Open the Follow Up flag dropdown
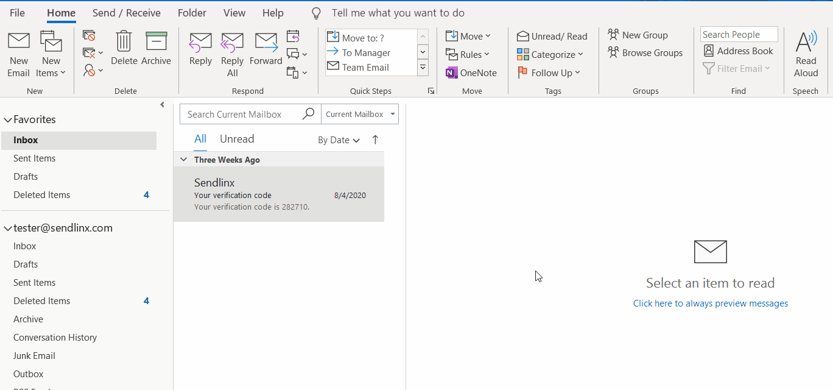Screen dimensions: 833x390 tap(549, 73)
